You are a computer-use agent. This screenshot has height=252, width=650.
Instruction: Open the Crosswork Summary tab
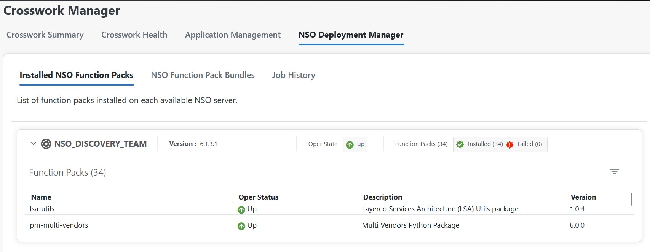pos(45,35)
